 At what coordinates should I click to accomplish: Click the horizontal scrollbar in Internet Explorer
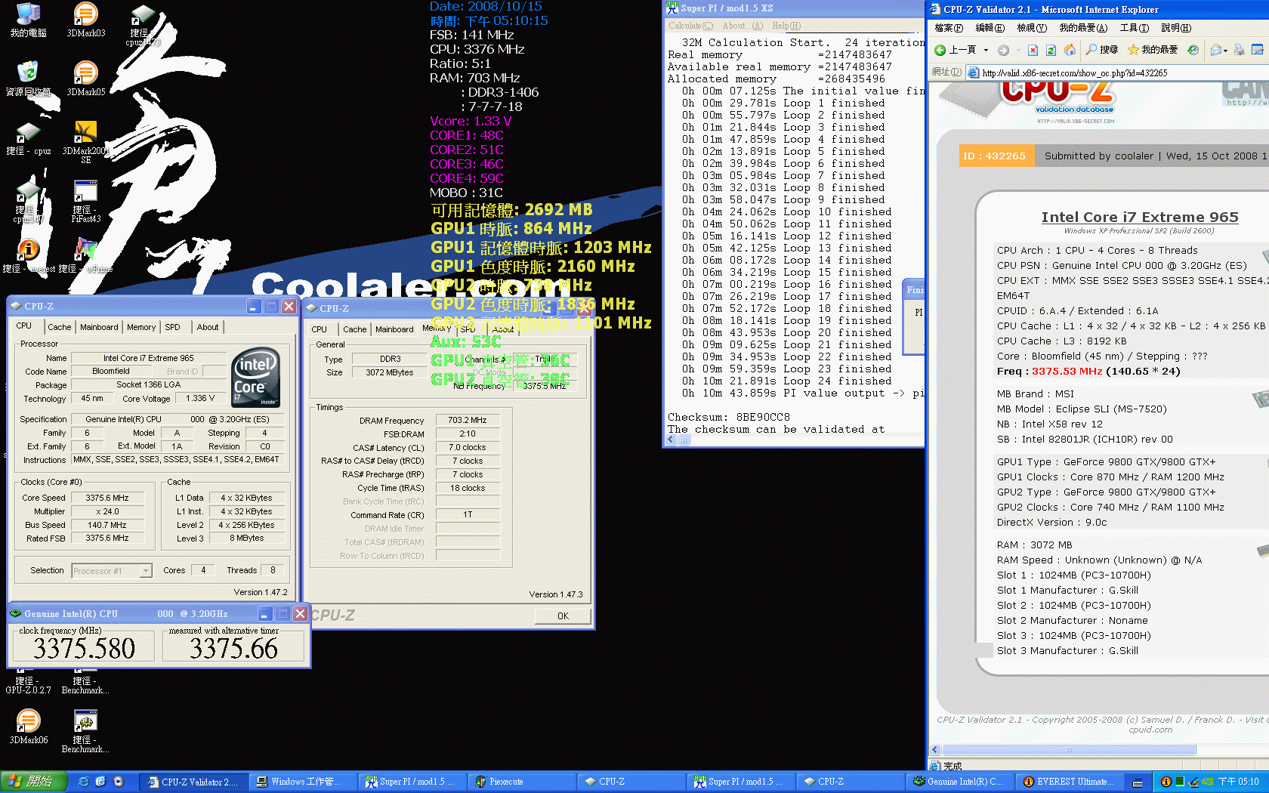pos(1069,750)
